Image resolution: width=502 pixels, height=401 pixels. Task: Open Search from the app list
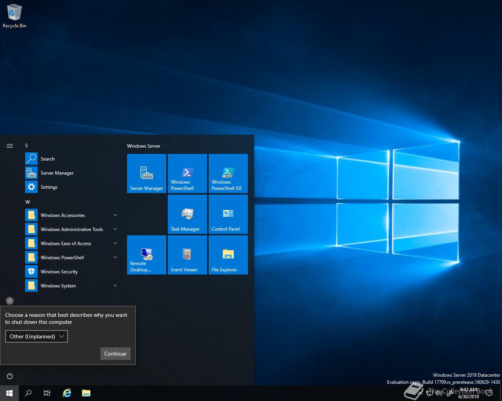tap(72, 159)
